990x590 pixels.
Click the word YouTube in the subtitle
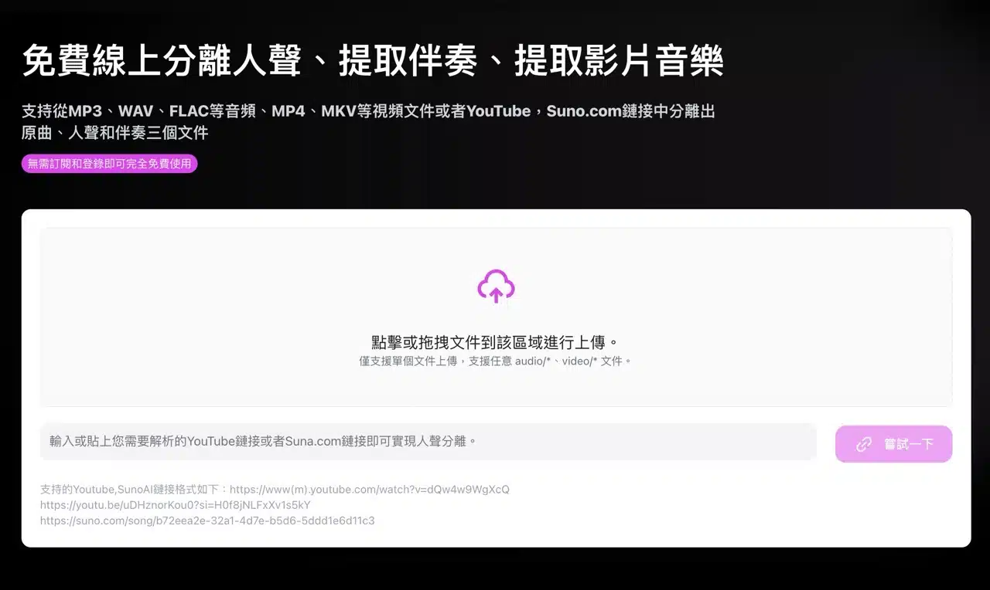pyautogui.click(x=498, y=111)
